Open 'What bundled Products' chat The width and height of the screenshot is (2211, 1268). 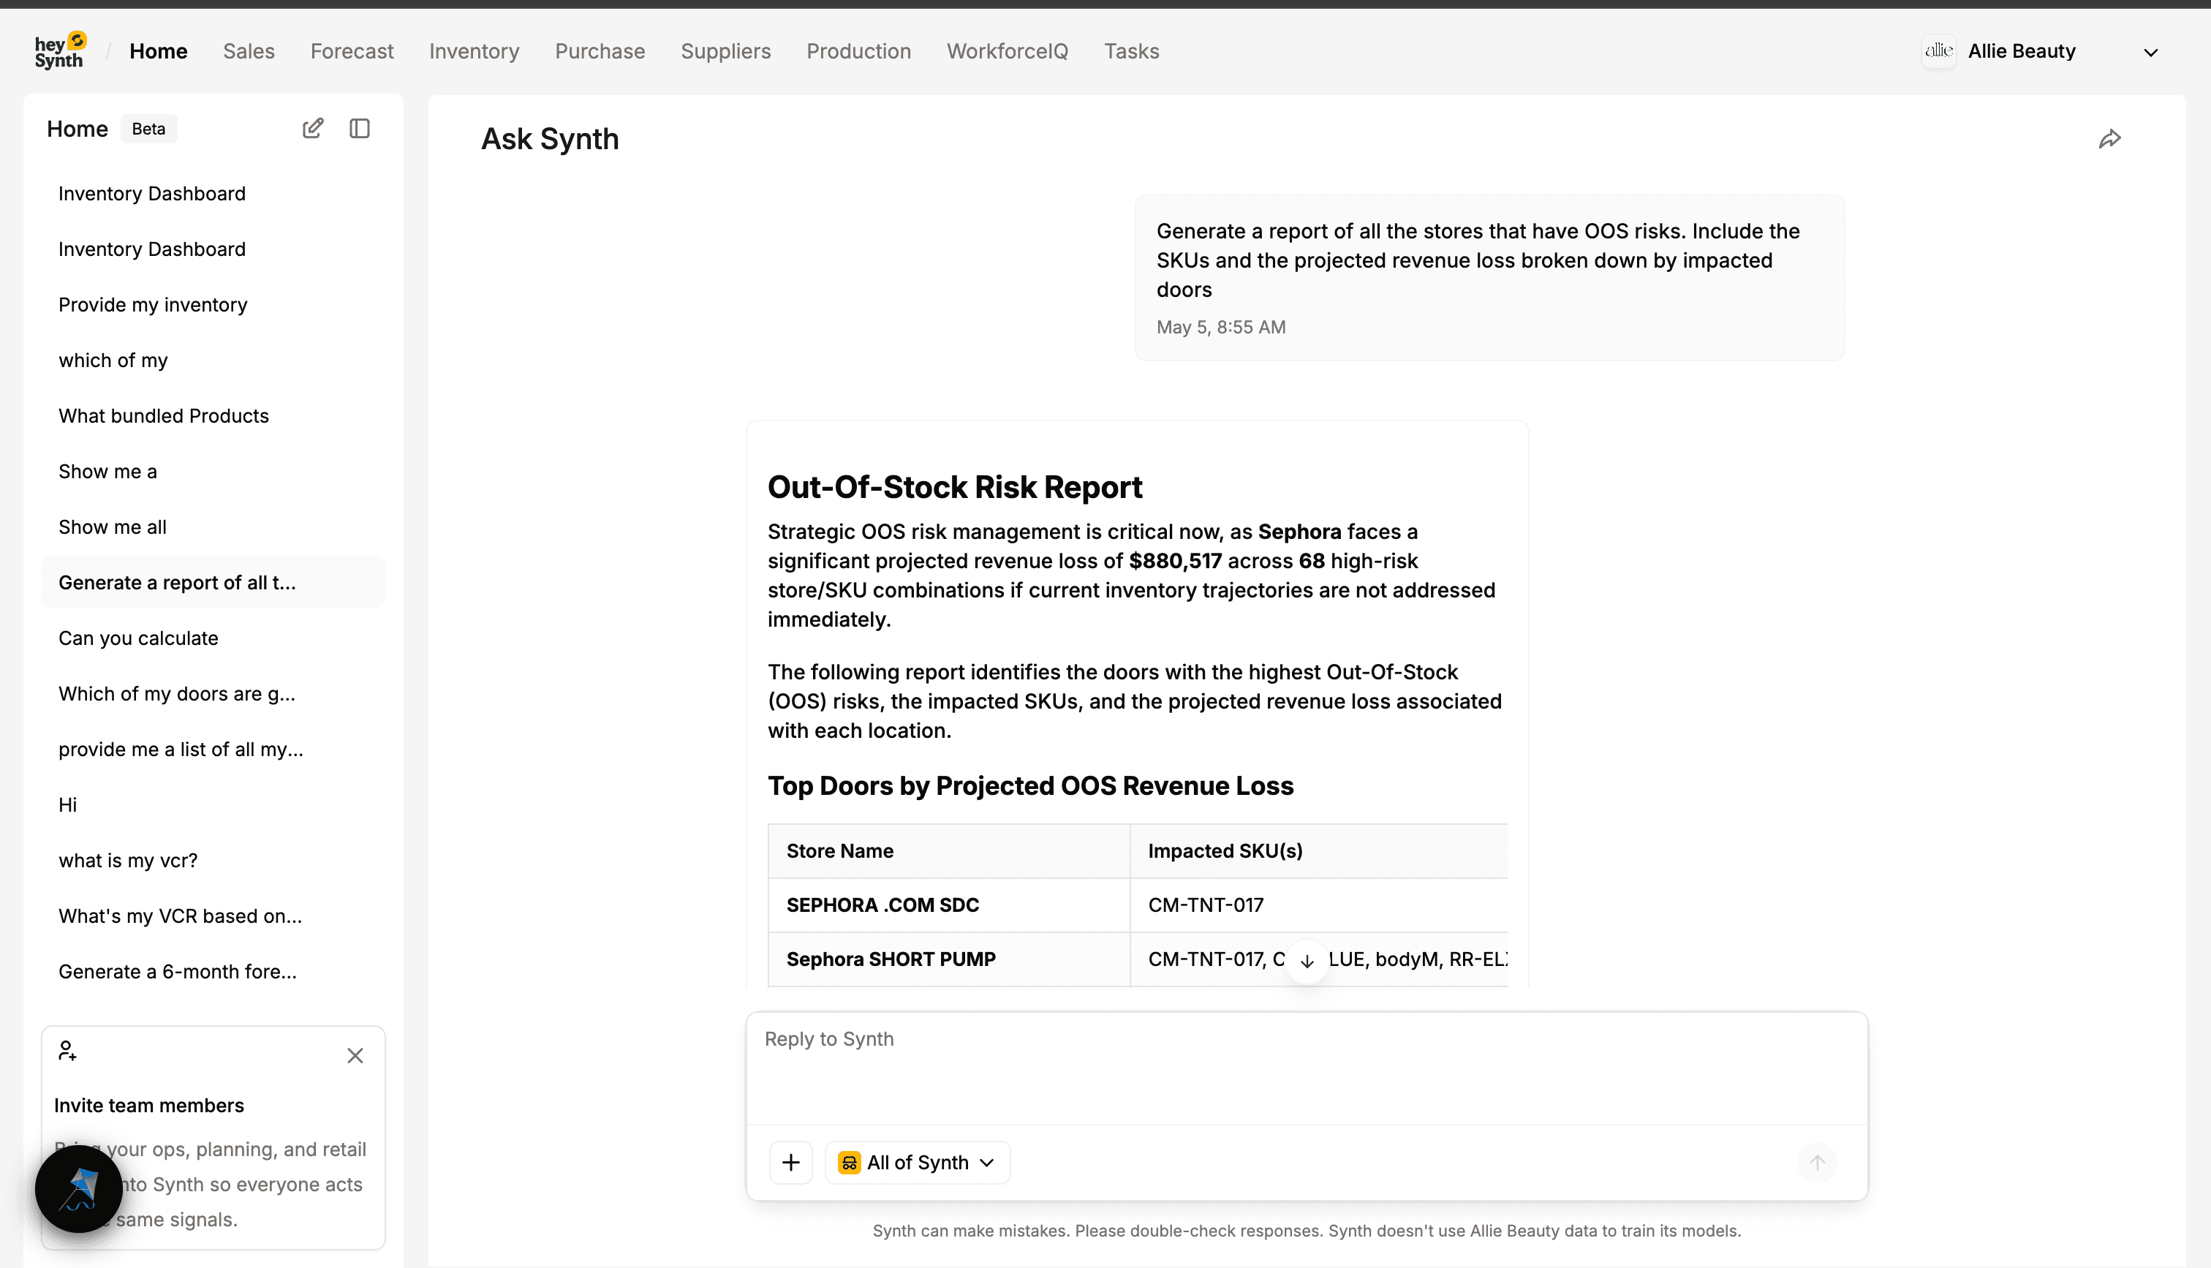click(213, 415)
